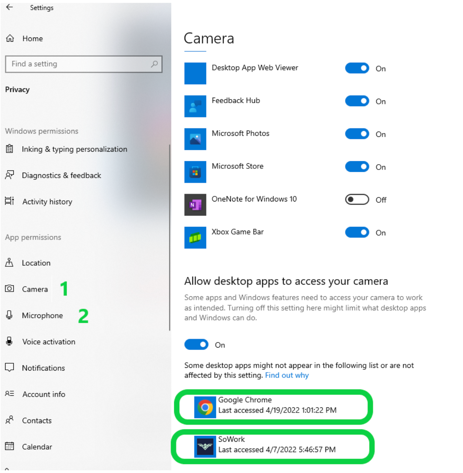The width and height of the screenshot is (463, 473).
Task: Click the Camera page heading
Action: click(x=209, y=38)
